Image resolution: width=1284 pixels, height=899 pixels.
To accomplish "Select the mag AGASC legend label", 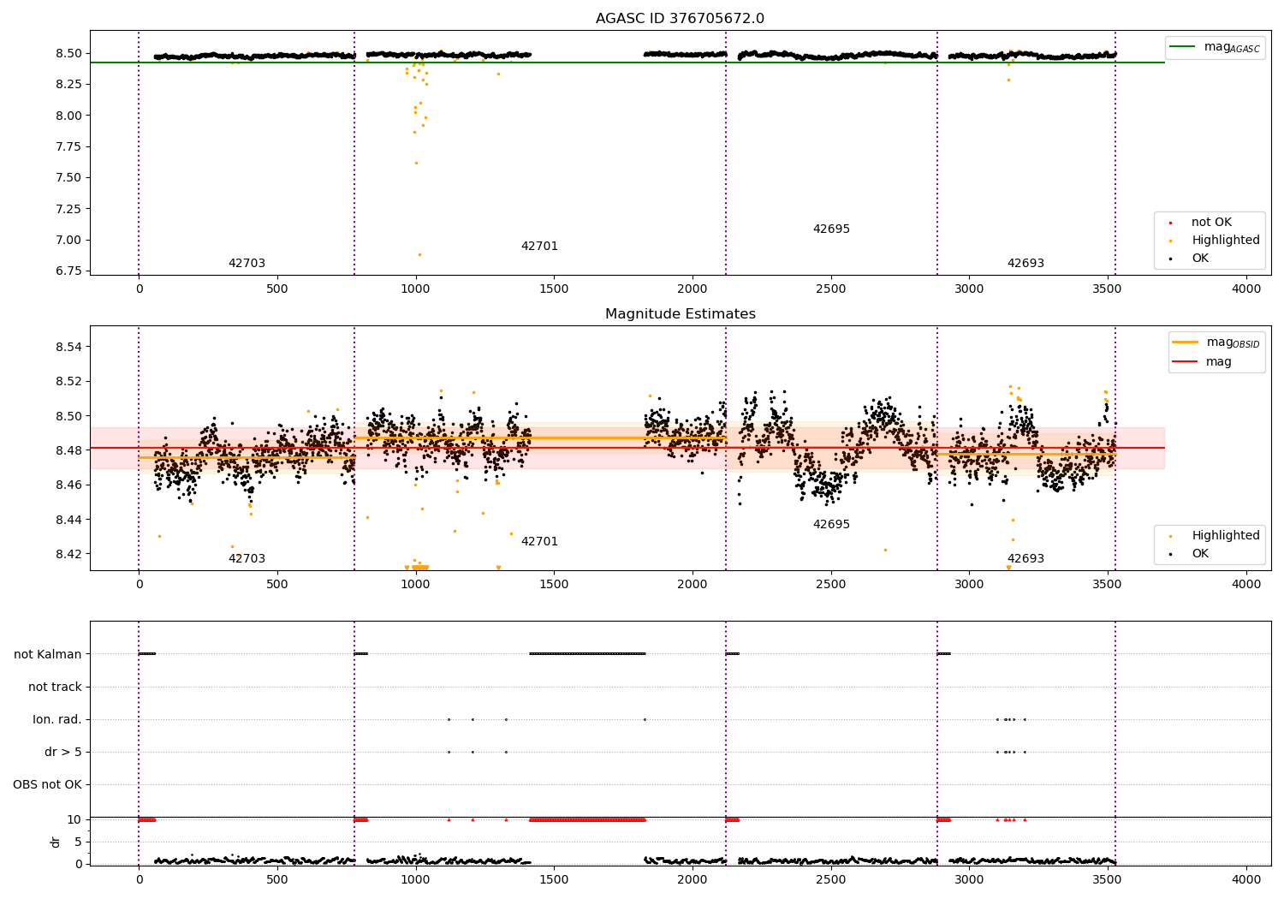I will coord(1232,47).
